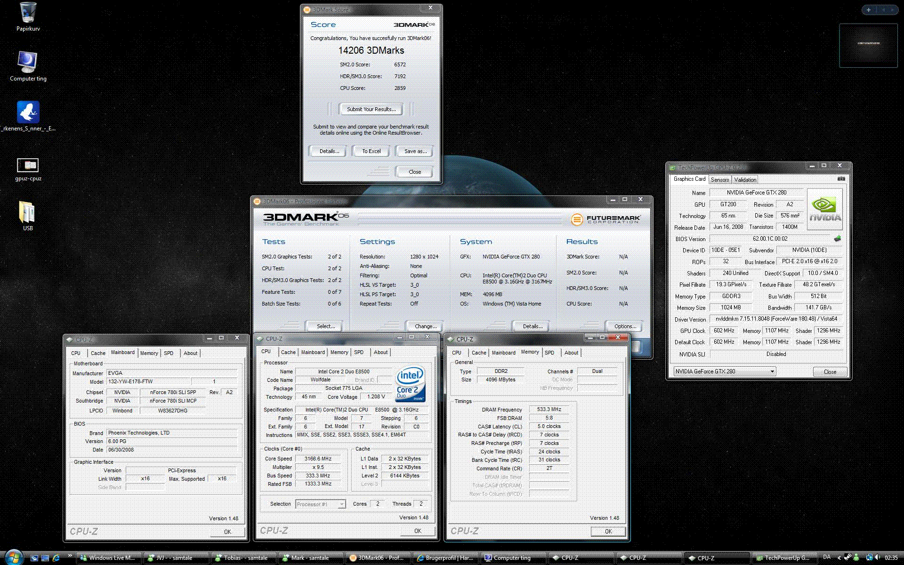Click the 14206 3DMarks score text
This screenshot has width=904, height=565.
pyautogui.click(x=371, y=50)
